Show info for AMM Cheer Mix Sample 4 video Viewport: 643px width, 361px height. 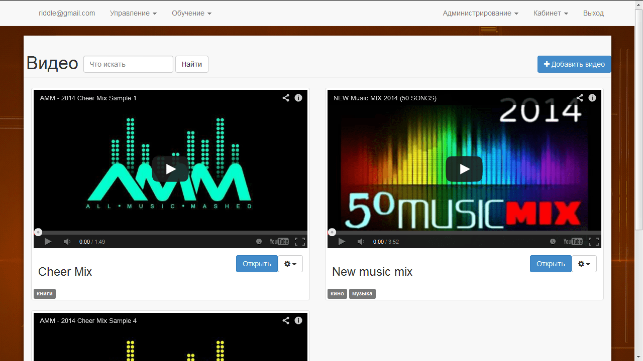click(x=298, y=320)
